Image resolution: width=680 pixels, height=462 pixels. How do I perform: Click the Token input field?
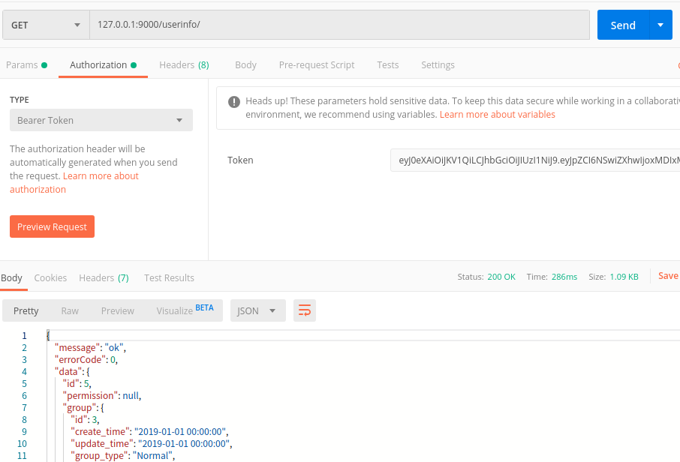tap(535, 160)
